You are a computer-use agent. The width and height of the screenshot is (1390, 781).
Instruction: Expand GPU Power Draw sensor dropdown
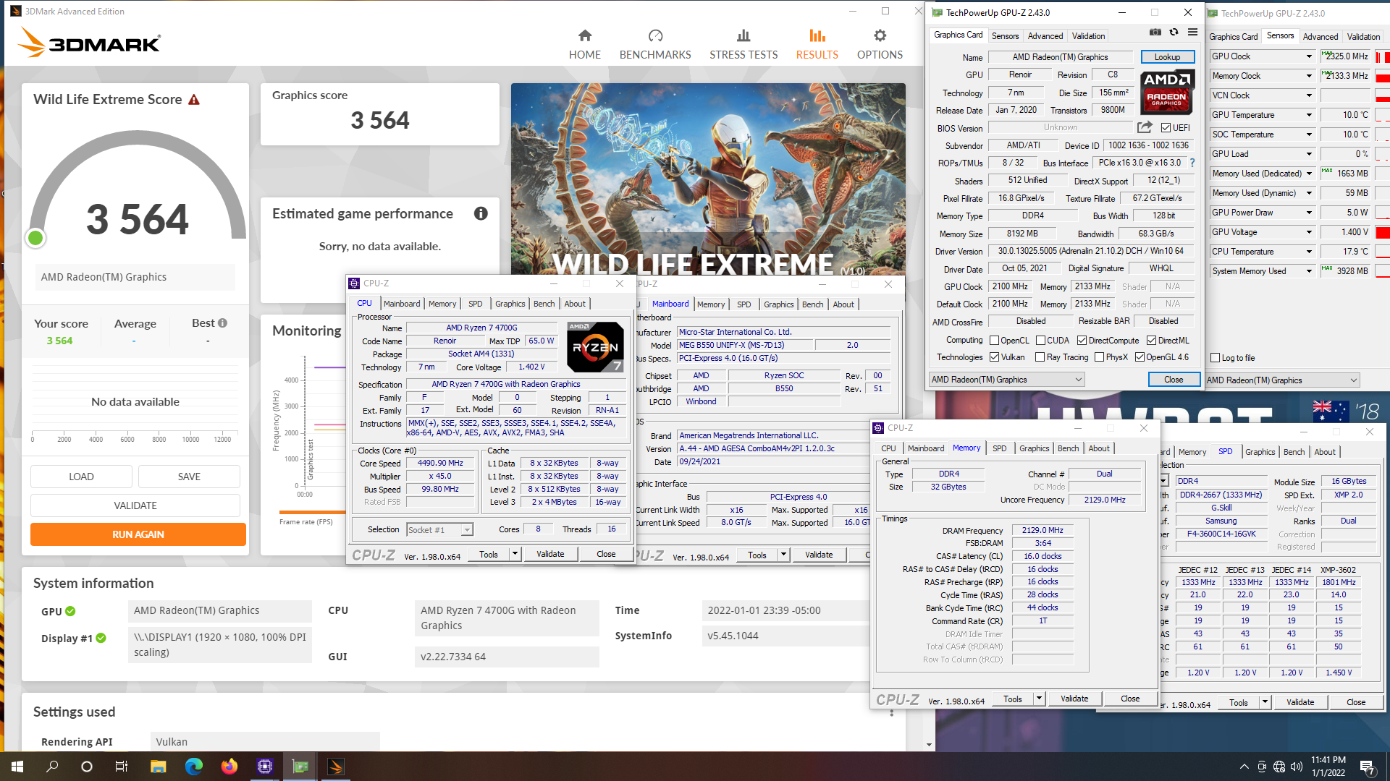pyautogui.click(x=1309, y=213)
